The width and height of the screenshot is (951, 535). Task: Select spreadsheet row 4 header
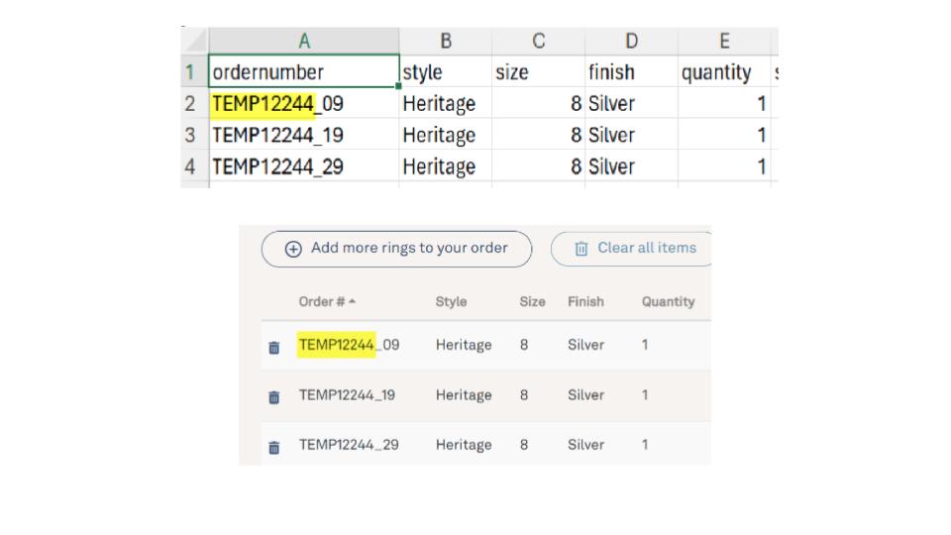(195, 166)
